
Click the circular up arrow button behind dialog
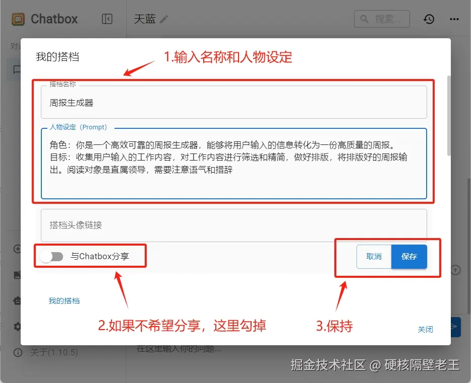pos(456,270)
